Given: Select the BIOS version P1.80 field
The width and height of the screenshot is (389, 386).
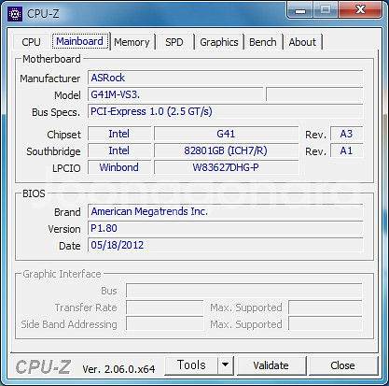Looking at the screenshot, I should [x=225, y=228].
